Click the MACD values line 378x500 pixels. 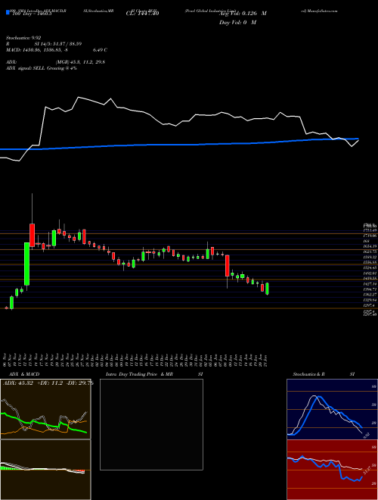57,50
